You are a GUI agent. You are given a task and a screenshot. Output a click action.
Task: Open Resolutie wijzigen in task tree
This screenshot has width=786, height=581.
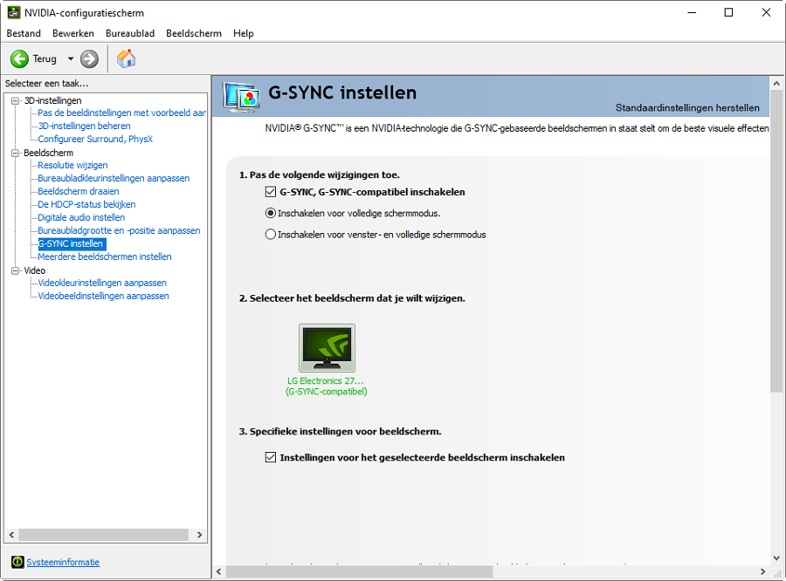72,166
